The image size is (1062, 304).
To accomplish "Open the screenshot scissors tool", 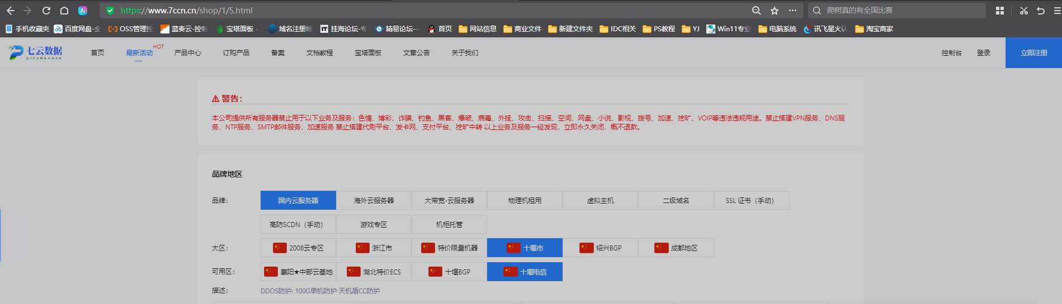I will 1023,11.
